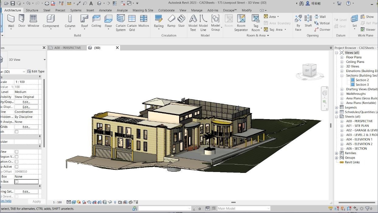The image size is (378, 213).
Task: Expand the Floor Plans tree node
Action: tap(342, 57)
